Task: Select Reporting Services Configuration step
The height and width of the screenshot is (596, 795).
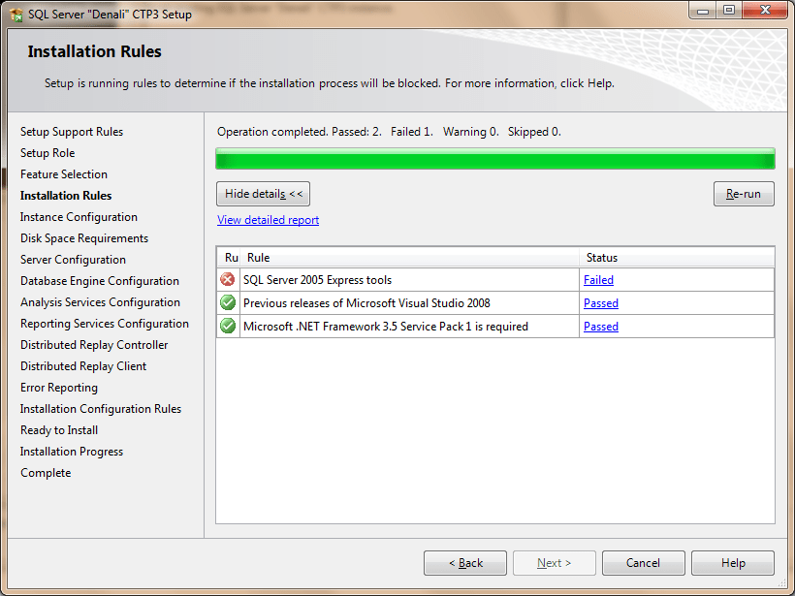Action: click(x=105, y=324)
